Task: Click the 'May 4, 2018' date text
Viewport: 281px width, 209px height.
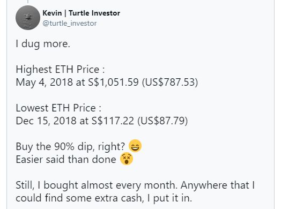Action: pyautogui.click(x=45, y=82)
